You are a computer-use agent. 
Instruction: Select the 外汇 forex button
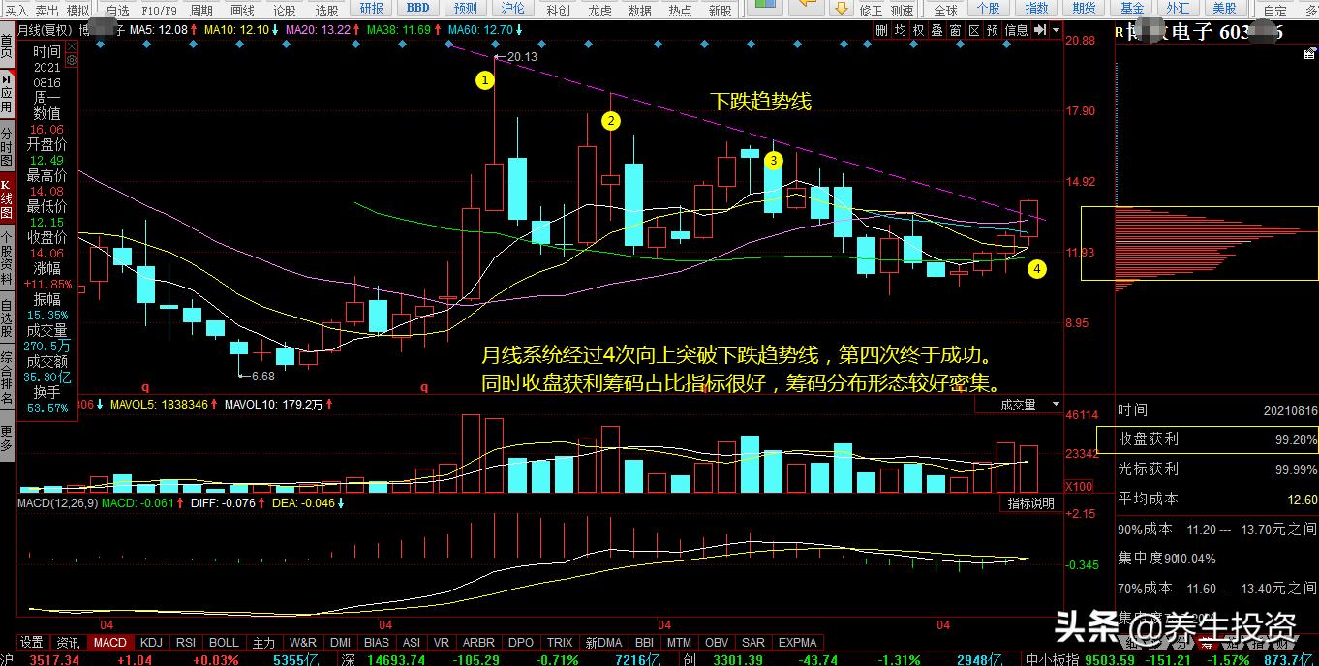point(1178,8)
